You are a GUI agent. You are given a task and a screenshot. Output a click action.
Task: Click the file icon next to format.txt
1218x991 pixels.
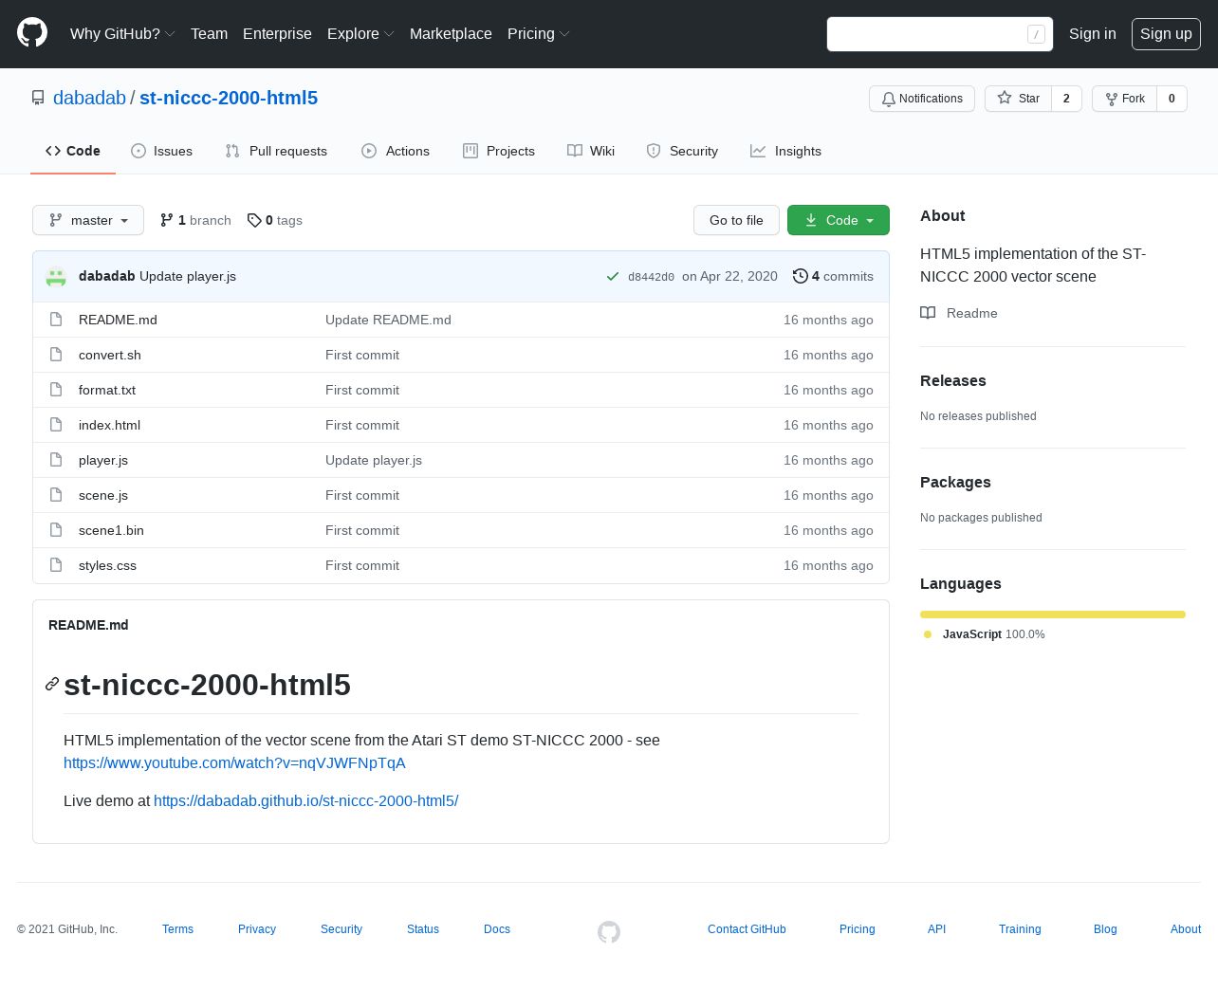coord(56,390)
